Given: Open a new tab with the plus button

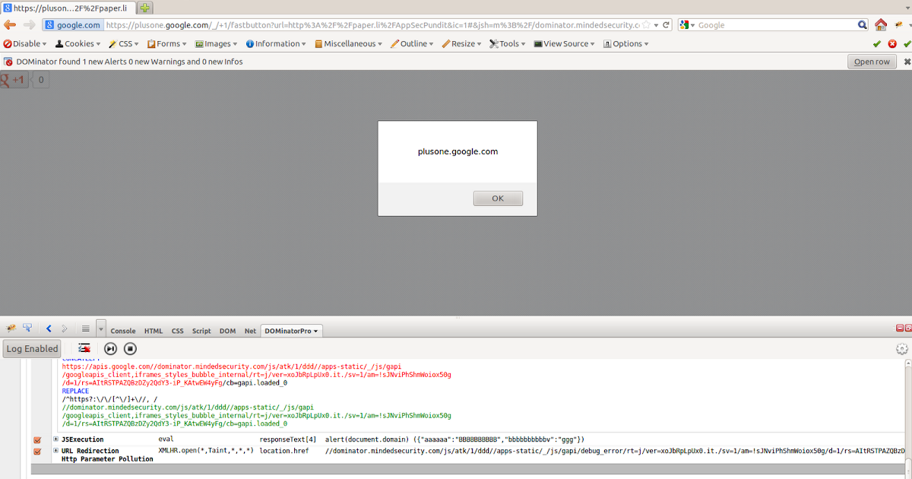Looking at the screenshot, I should [x=144, y=8].
